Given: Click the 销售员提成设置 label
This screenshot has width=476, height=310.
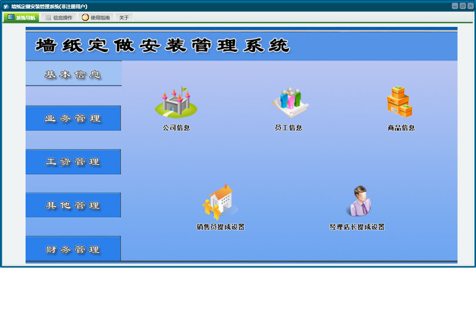Looking at the screenshot, I should 221,227.
